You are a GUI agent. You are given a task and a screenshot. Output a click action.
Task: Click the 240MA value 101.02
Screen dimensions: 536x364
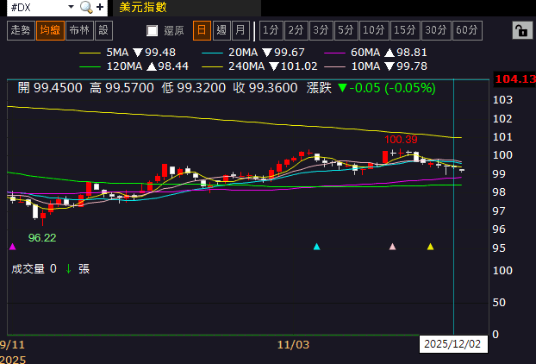[x=299, y=66]
